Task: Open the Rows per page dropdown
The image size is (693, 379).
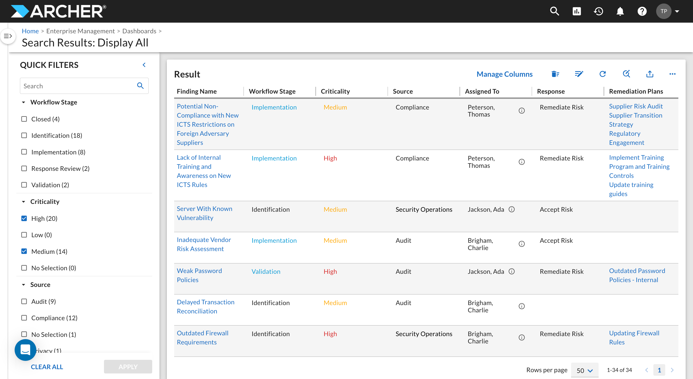Action: (x=584, y=370)
